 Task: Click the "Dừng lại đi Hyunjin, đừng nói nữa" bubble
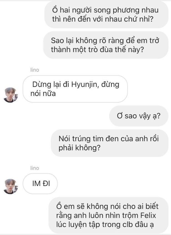(75, 89)
